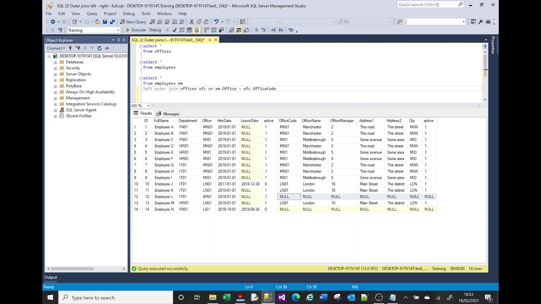Click the Refresh icon in Object Explorer
The width and height of the screenshot is (541, 304).
[99, 48]
